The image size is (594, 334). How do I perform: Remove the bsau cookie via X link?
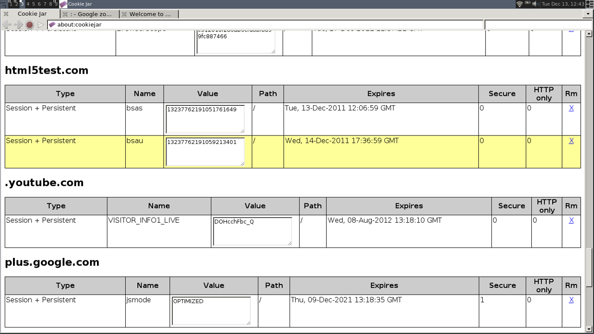click(x=571, y=141)
